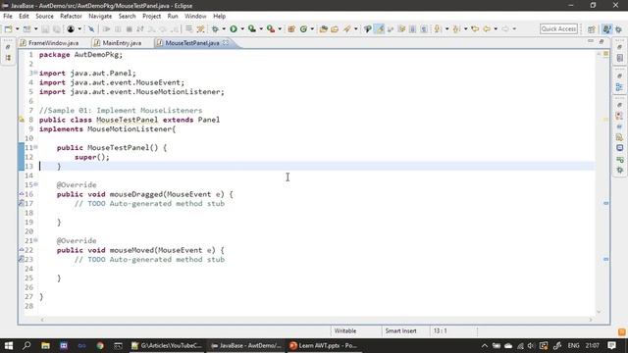Screen dimensions: 628x353
Task: Click the New file wizard icon
Action: click(x=9, y=28)
